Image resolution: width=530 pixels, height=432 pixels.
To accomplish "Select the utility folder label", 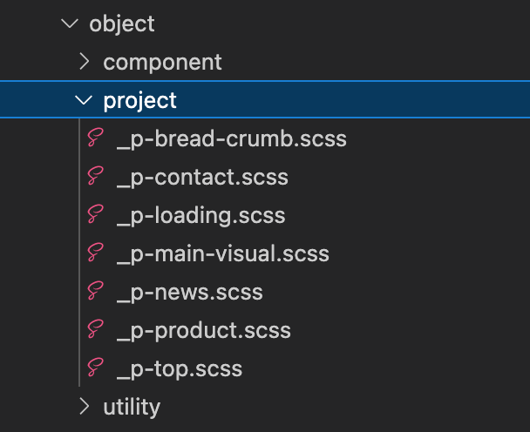I will (x=132, y=407).
